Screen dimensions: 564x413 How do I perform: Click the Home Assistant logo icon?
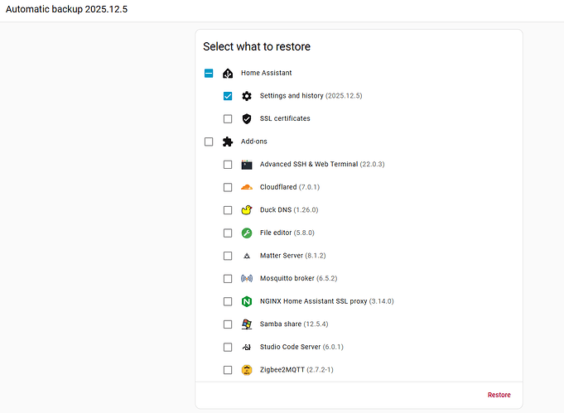(228, 73)
